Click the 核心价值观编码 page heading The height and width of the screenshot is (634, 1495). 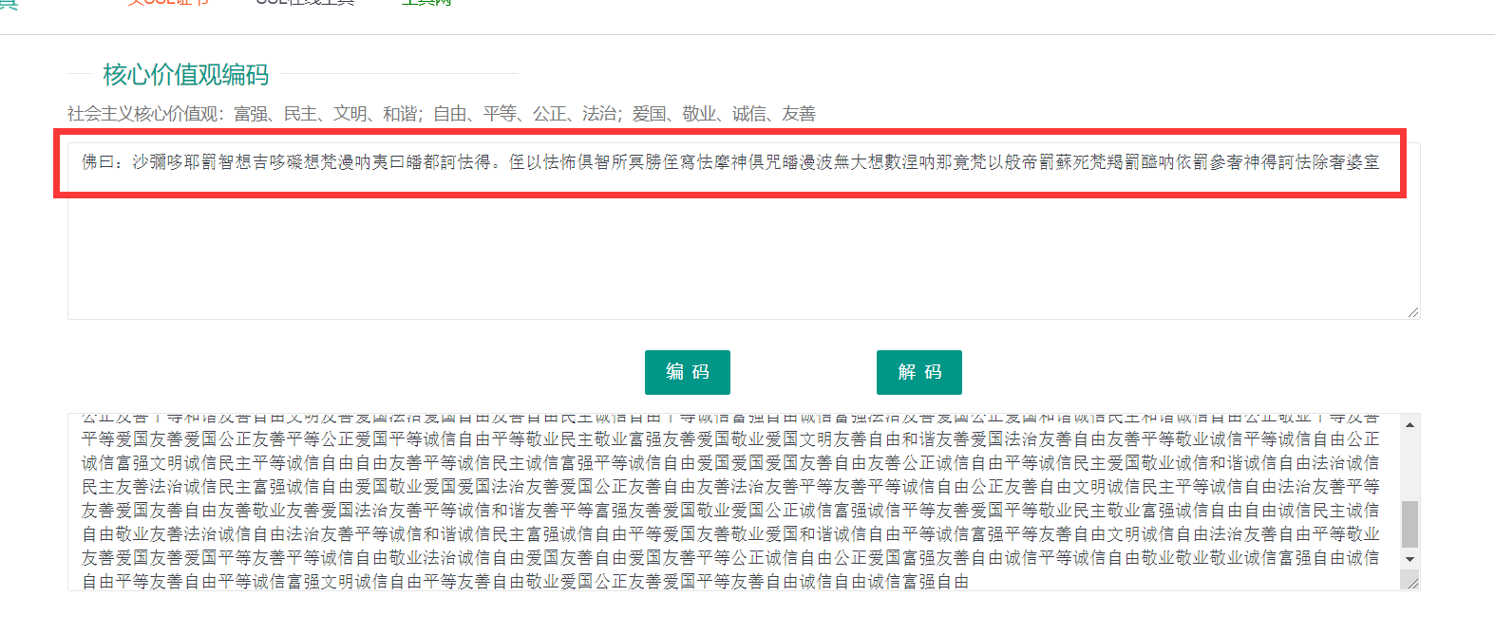pyautogui.click(x=186, y=74)
